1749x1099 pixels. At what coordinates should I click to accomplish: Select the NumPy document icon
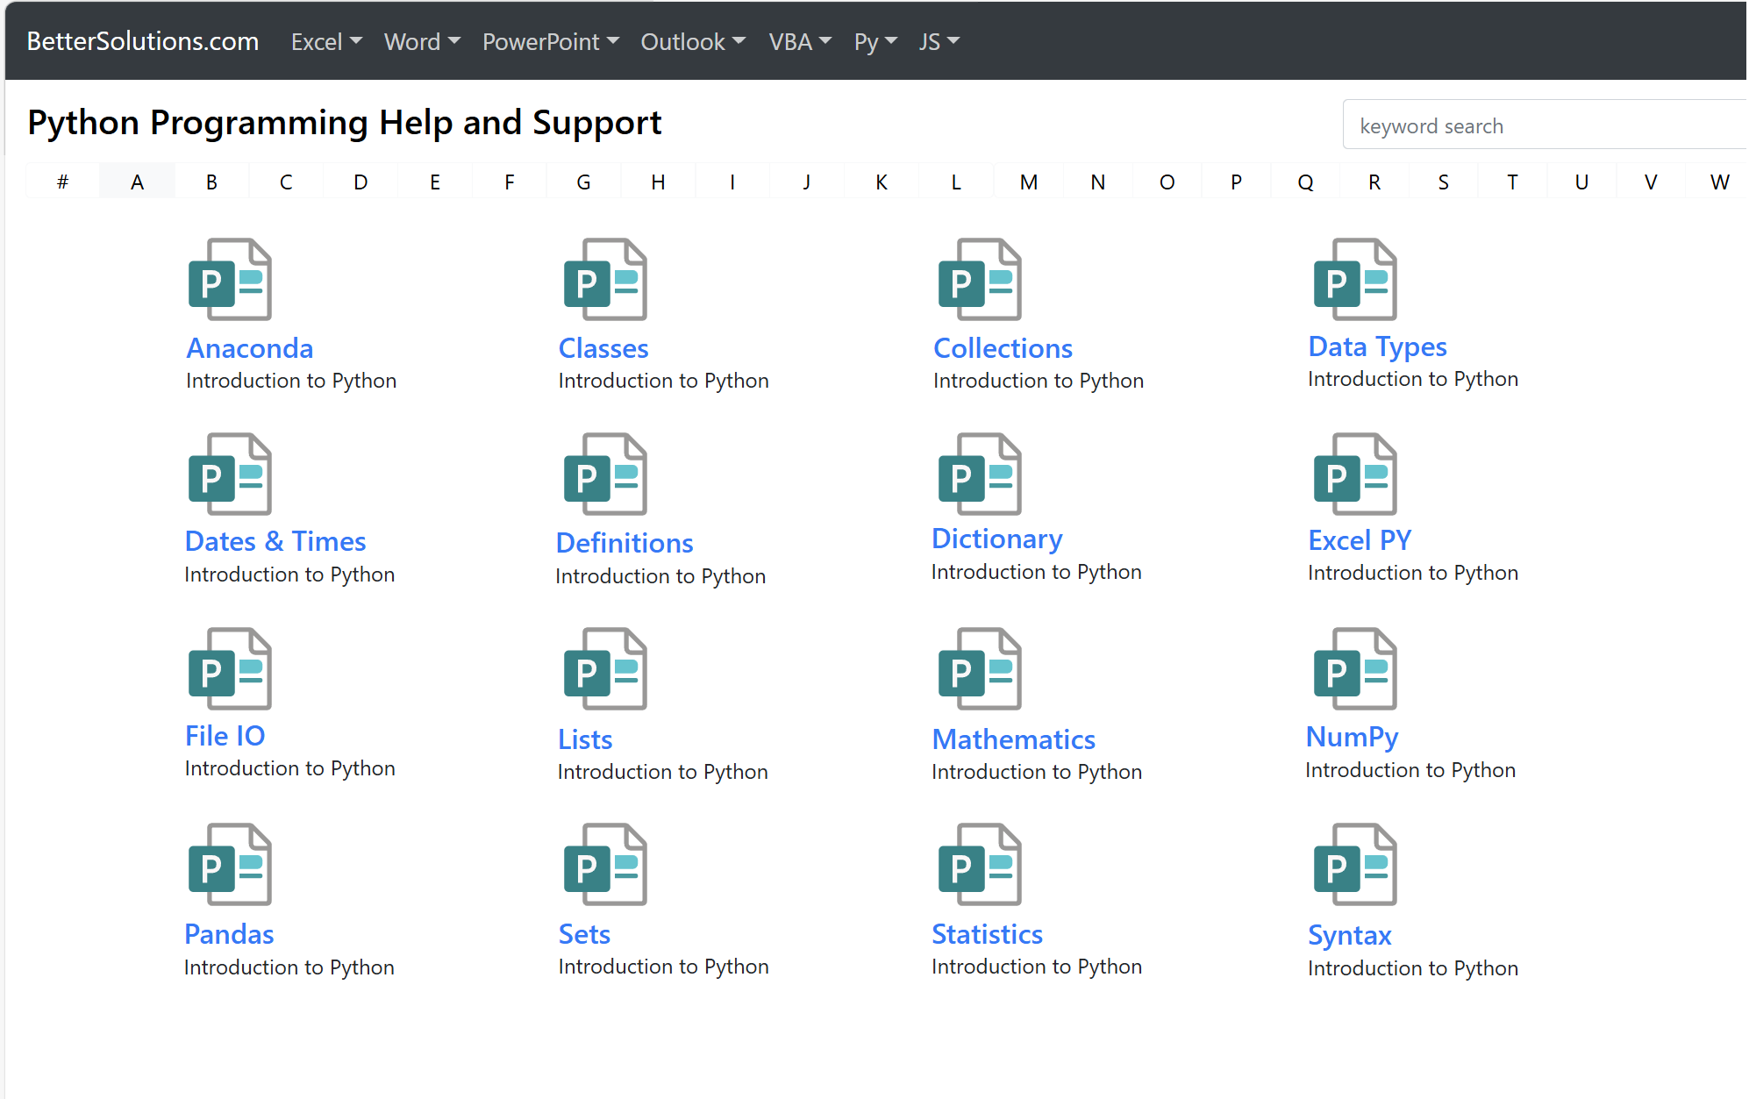pyautogui.click(x=1355, y=668)
